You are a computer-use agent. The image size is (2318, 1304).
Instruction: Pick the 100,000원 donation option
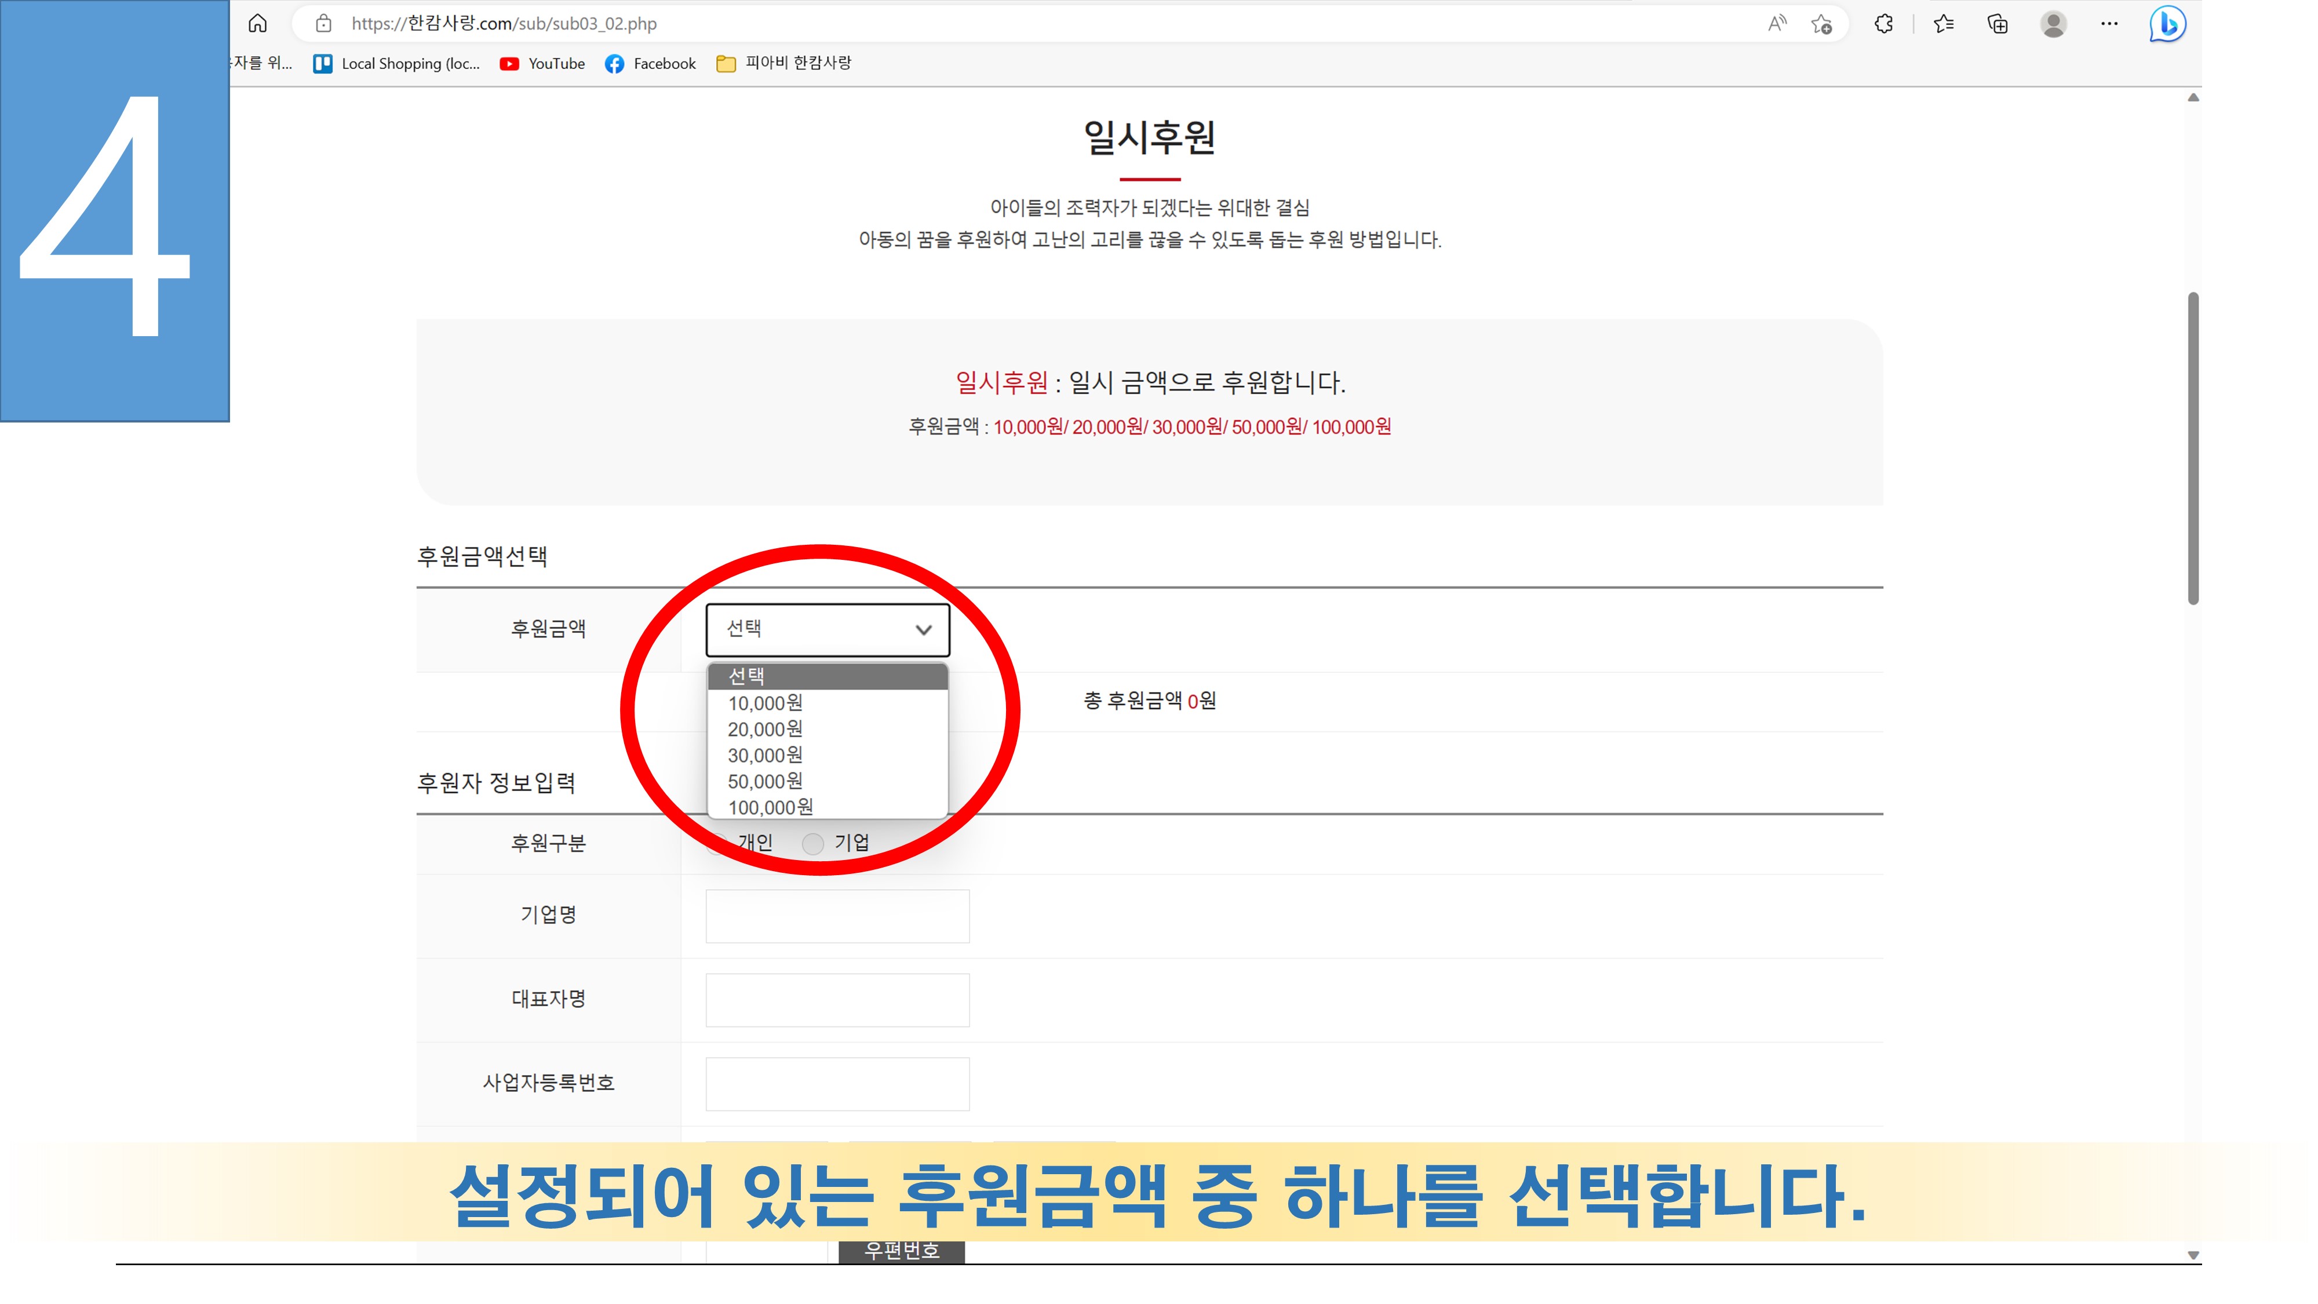click(x=770, y=807)
